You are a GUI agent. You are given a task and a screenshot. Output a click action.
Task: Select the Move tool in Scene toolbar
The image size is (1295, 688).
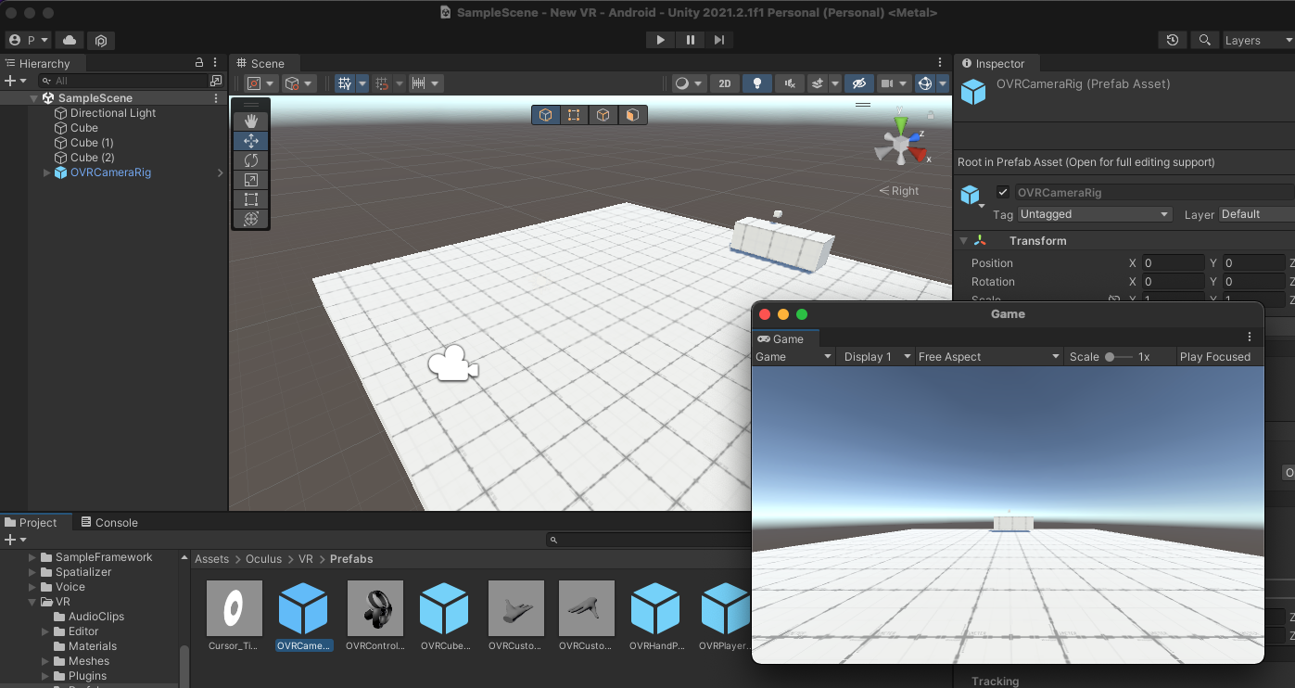coord(250,141)
